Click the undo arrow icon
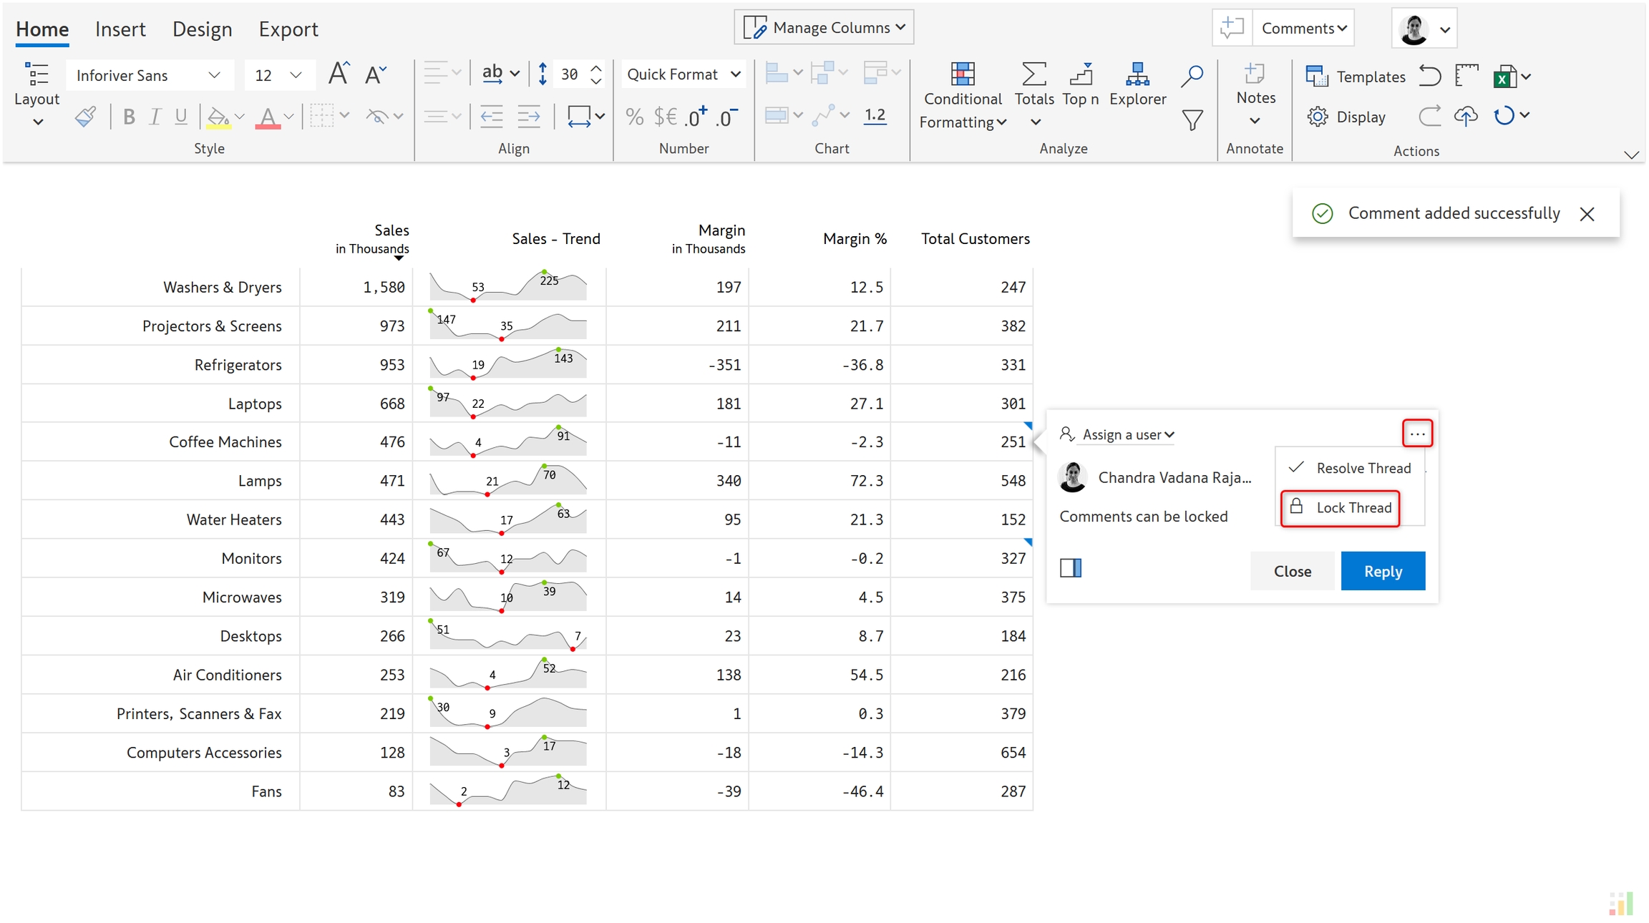The image size is (1649, 923). coord(1429,76)
